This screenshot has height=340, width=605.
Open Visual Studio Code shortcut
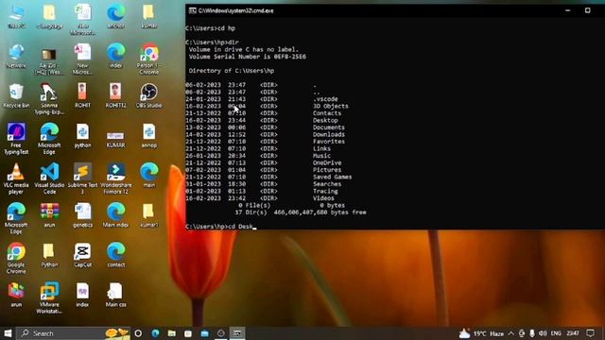pyautogui.click(x=49, y=178)
